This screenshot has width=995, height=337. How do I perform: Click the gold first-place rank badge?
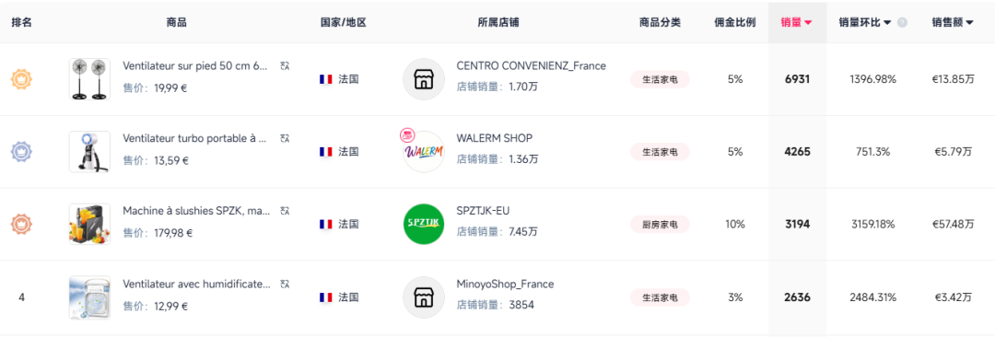(21, 79)
